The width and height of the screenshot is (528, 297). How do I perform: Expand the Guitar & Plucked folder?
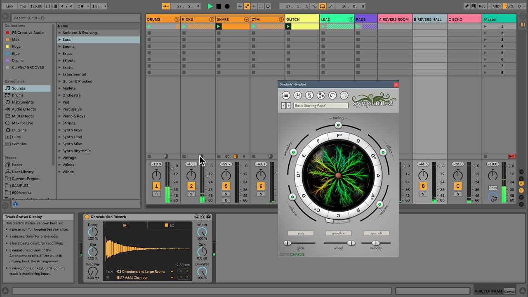click(x=59, y=81)
